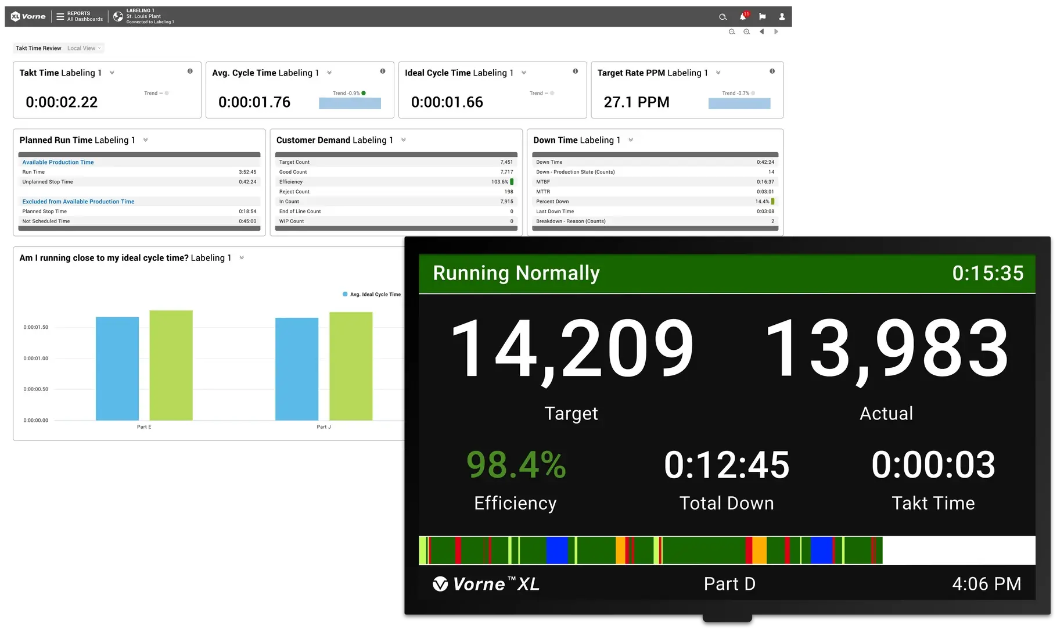Go to next period with right arrow
The height and width of the screenshot is (638, 1064).
776,32
